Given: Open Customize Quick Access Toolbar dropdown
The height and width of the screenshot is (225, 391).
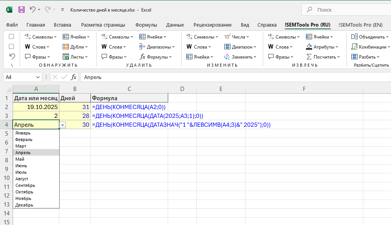Looking at the screenshot, I should (x=62, y=10).
